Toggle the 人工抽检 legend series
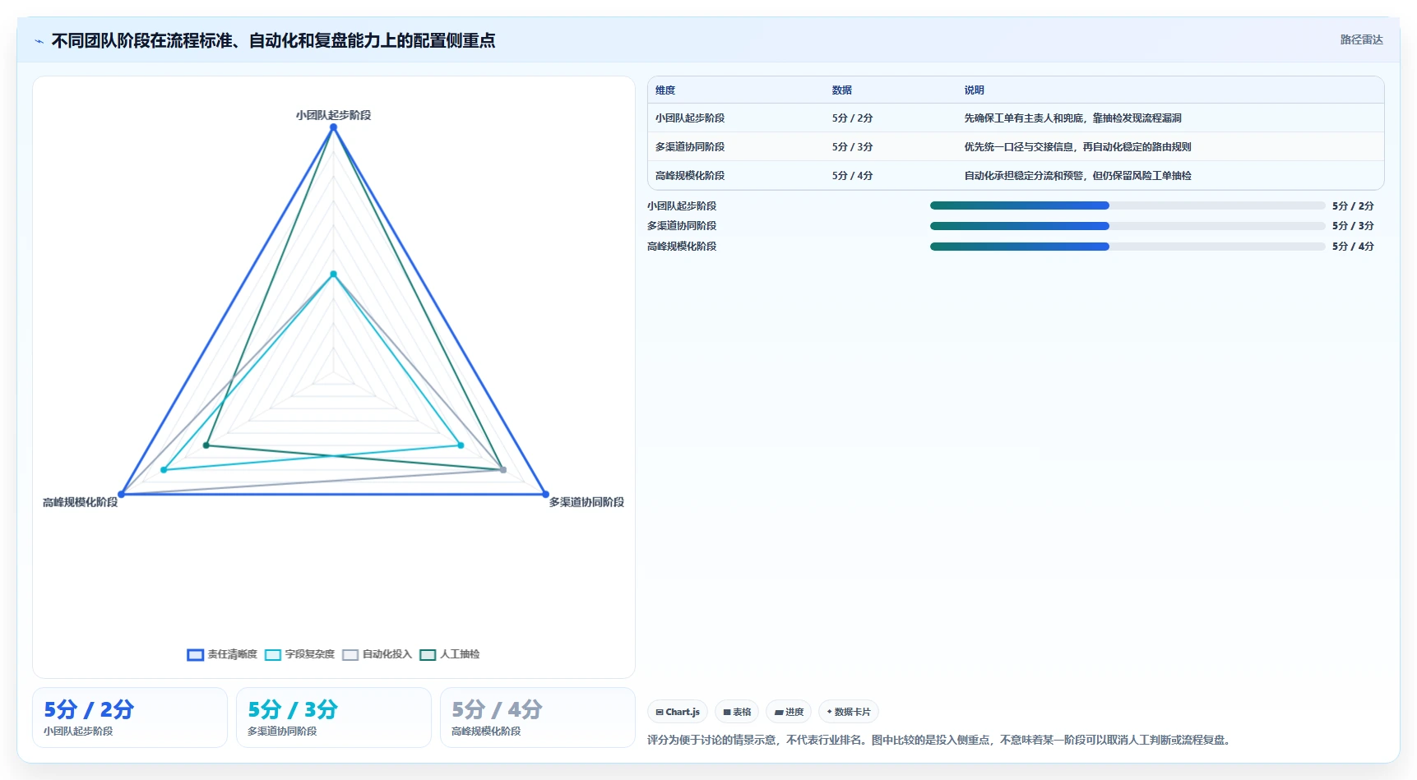The image size is (1417, 780). [449, 654]
